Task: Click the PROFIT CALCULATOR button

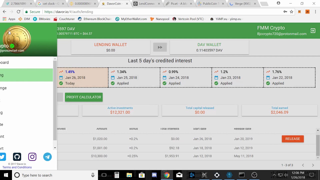Action: (84, 97)
